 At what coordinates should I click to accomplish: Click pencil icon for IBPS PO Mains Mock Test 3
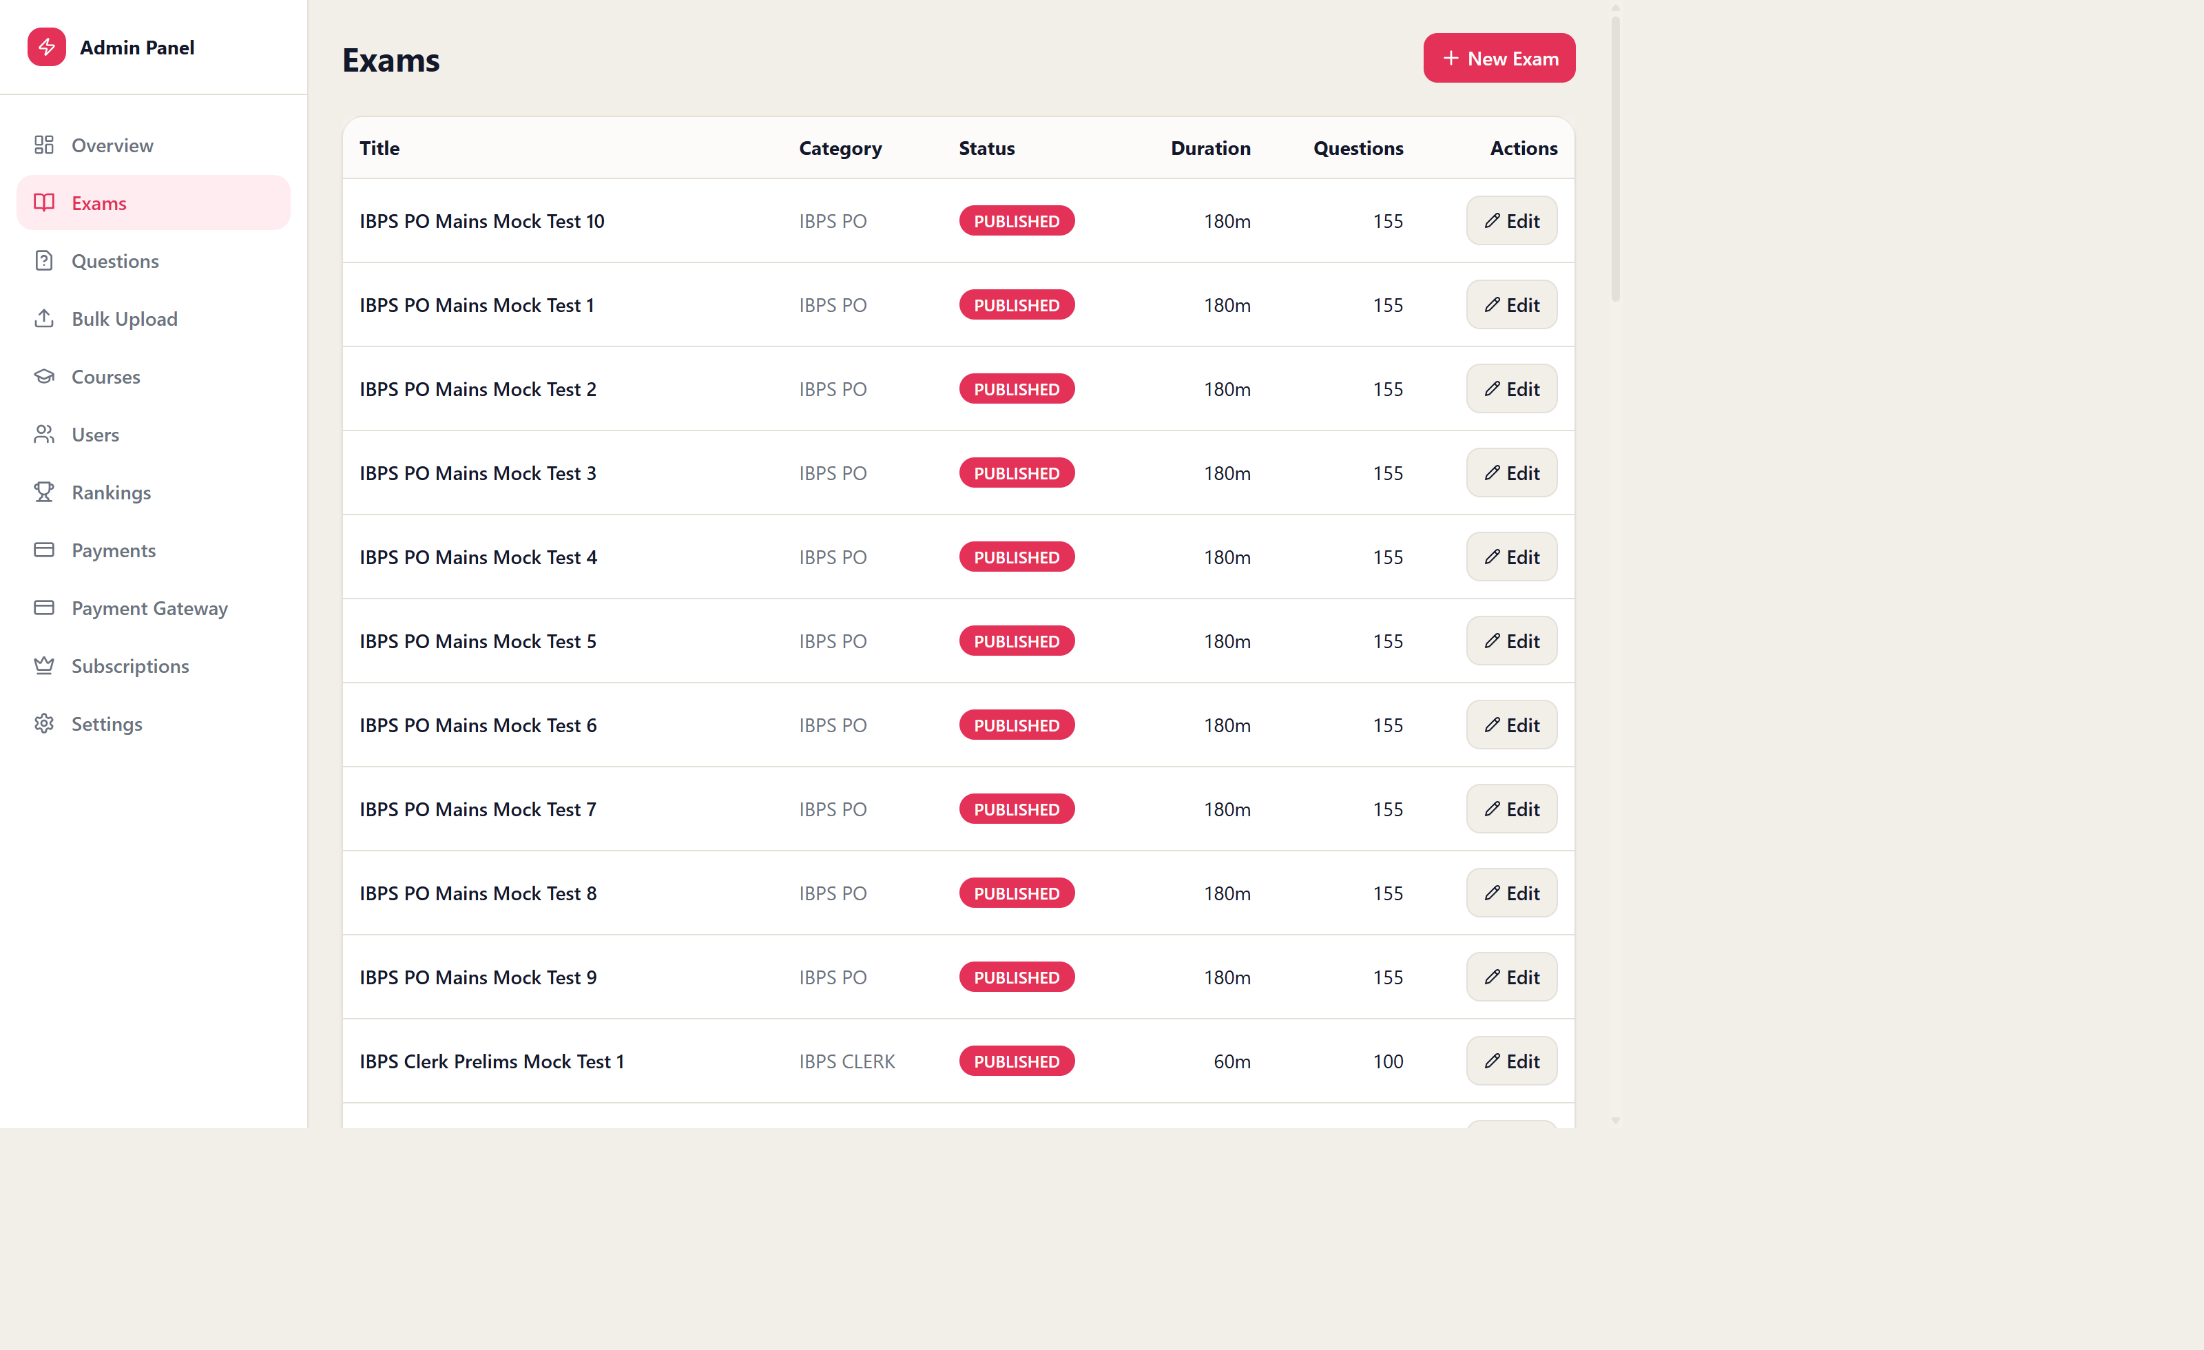pos(1492,473)
